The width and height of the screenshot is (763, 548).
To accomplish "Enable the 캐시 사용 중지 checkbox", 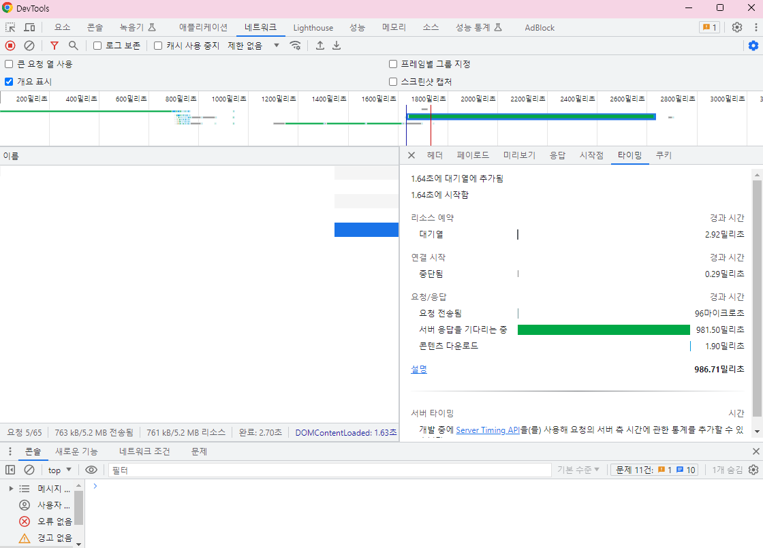I will tap(157, 46).
